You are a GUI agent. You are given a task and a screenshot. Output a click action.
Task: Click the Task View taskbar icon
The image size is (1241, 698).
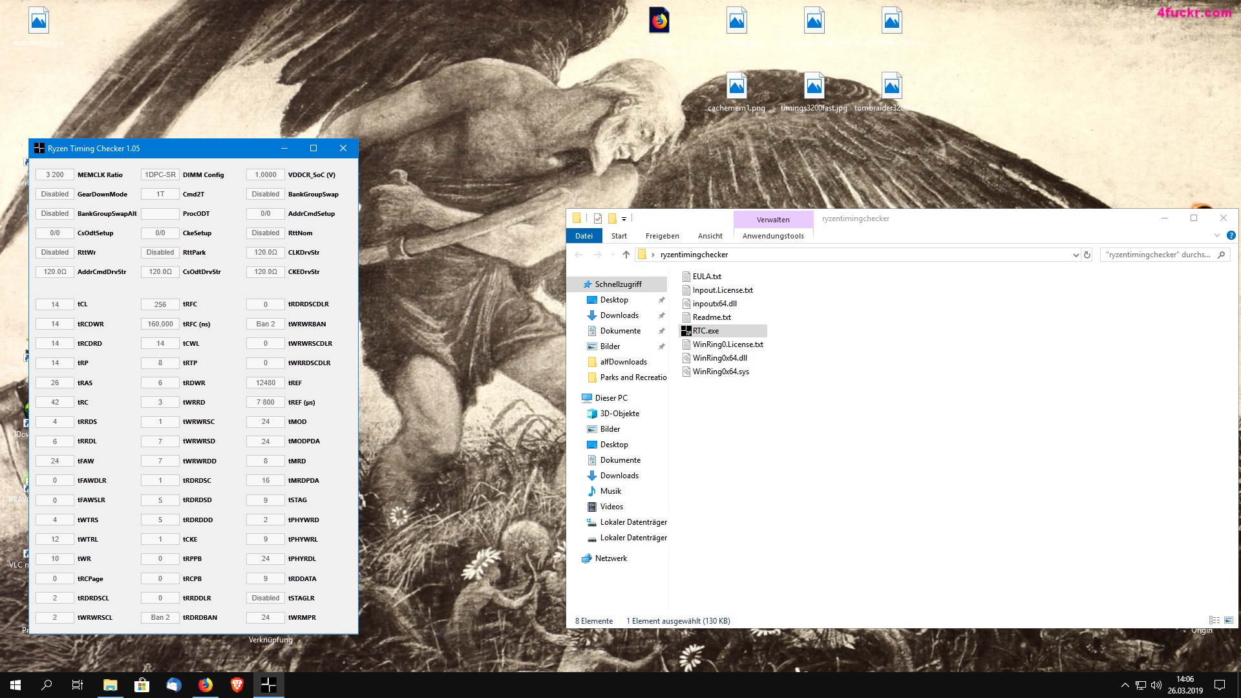(78, 685)
